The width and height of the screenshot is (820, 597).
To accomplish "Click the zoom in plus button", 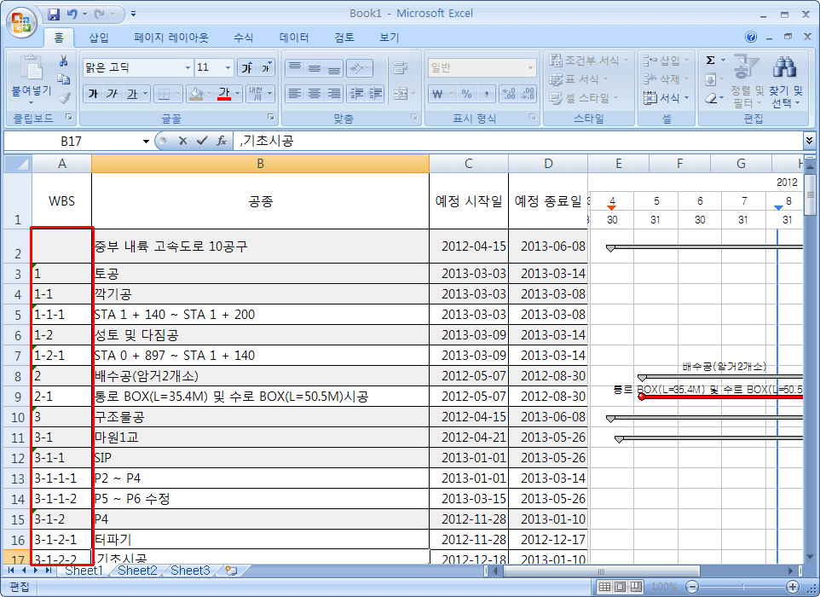I will [792, 587].
